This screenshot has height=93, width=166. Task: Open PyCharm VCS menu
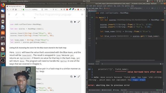point(123,6)
